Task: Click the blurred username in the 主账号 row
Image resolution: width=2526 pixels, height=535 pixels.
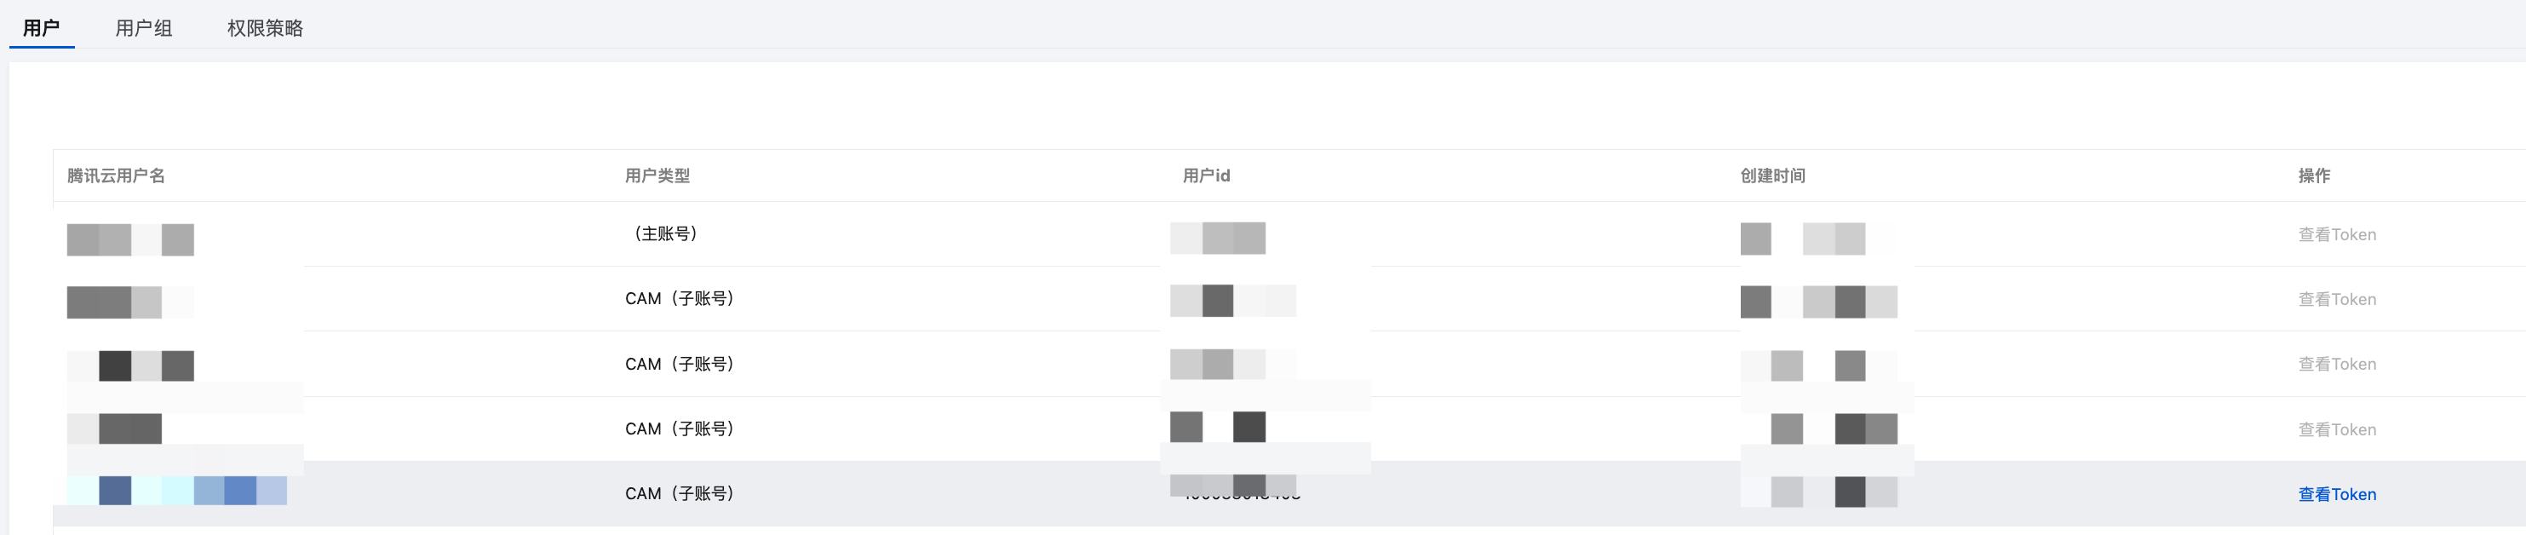Action: [129, 239]
